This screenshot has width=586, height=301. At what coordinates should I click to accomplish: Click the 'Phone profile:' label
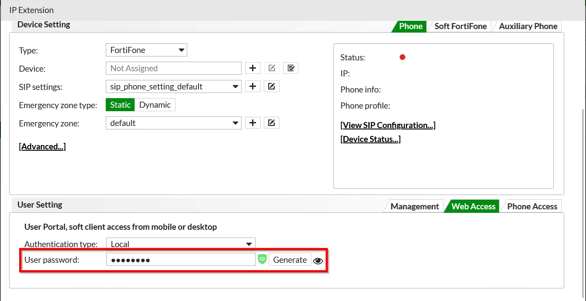[x=365, y=106]
